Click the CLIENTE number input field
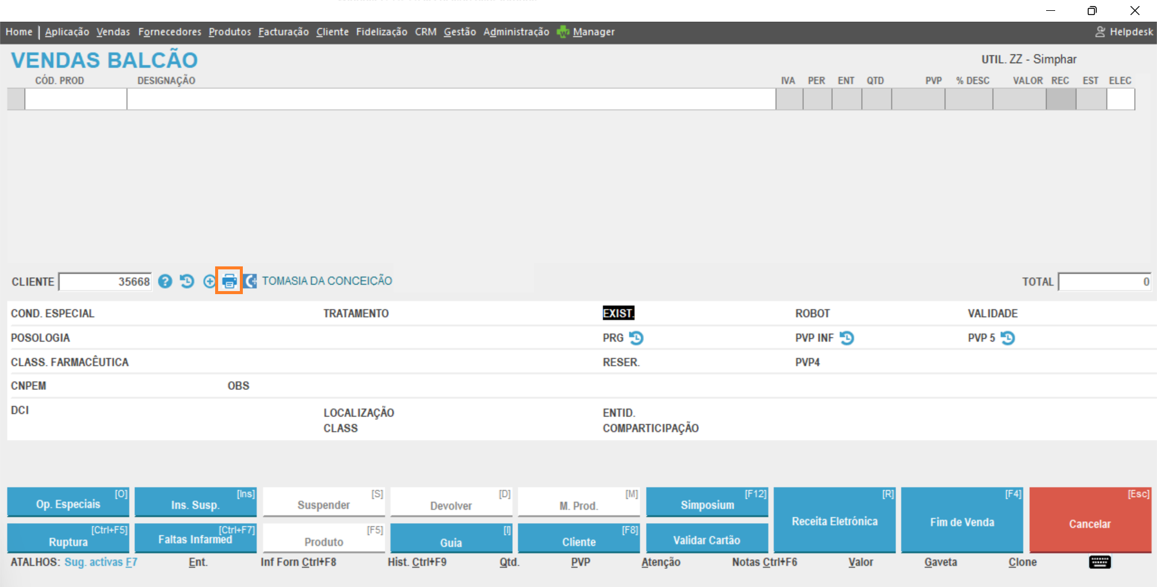The height and width of the screenshot is (587, 1157). pyautogui.click(x=105, y=281)
